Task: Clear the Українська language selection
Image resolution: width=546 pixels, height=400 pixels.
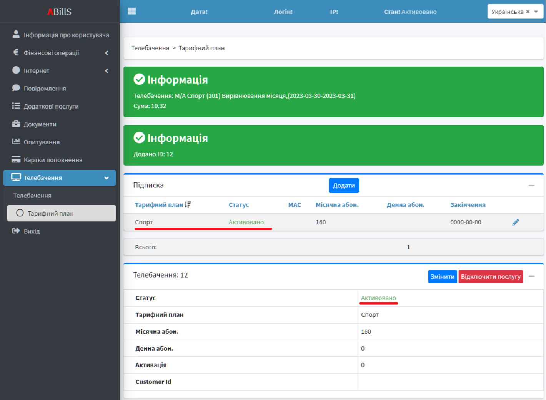Action: 528,12
